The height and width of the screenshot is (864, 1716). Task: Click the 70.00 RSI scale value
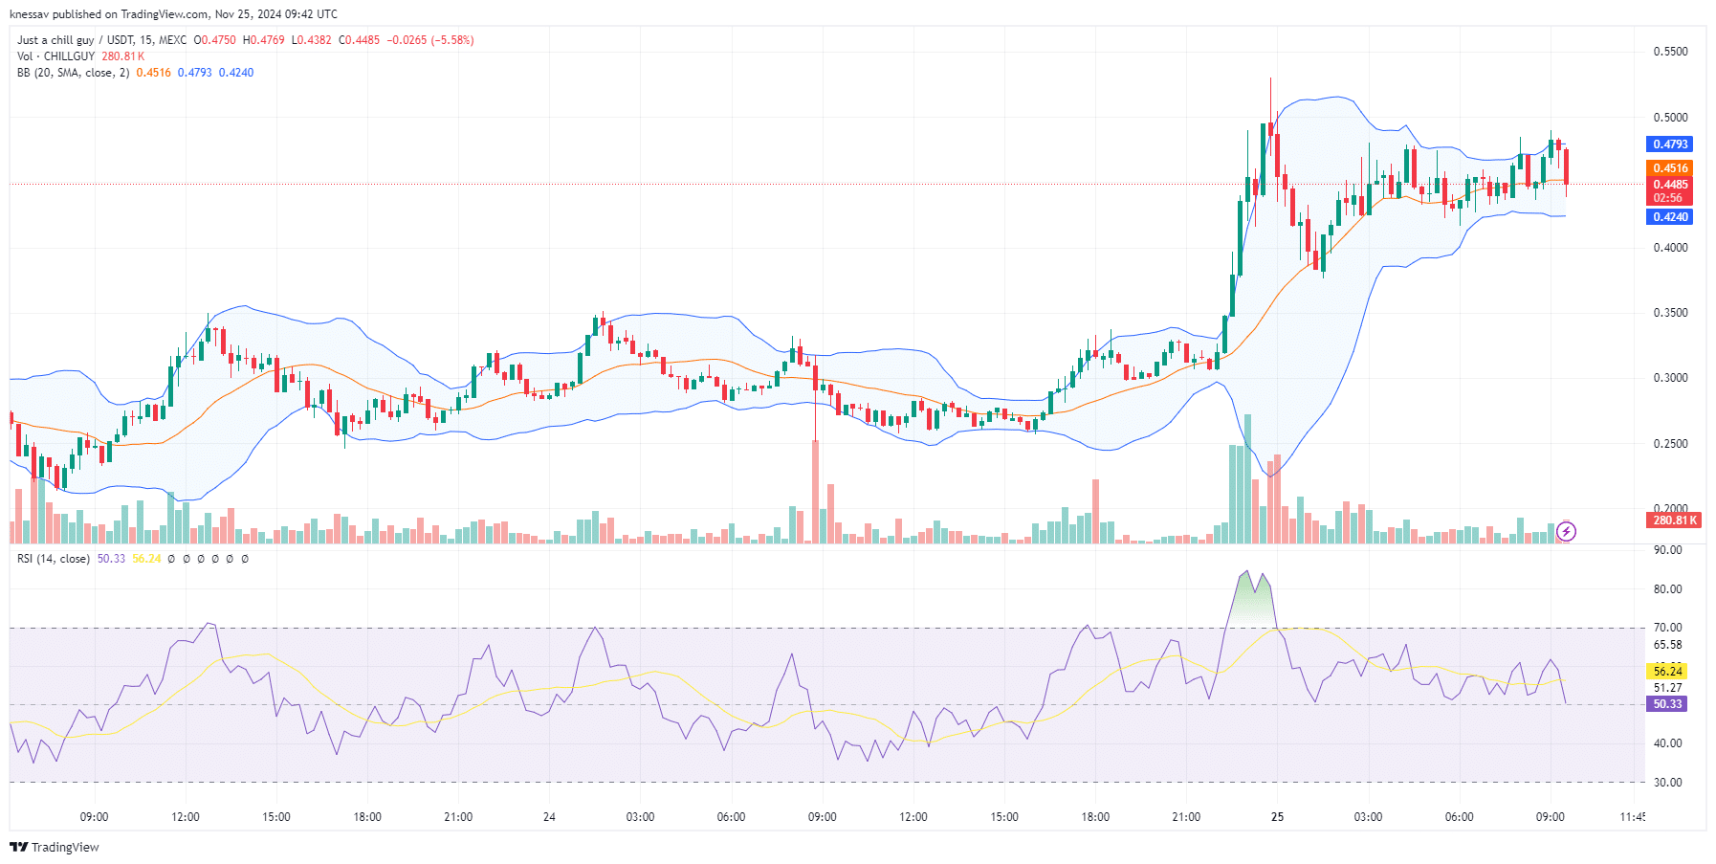(1667, 628)
